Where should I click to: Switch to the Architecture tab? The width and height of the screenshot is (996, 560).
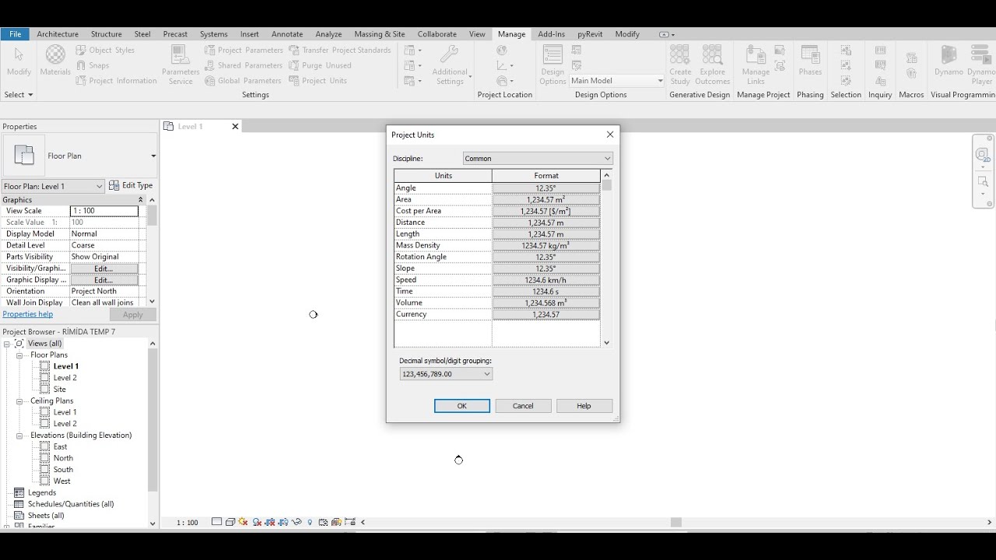[x=58, y=34]
